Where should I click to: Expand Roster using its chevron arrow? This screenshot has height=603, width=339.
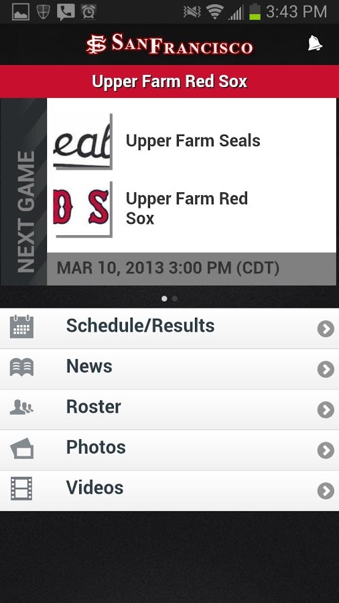(326, 410)
